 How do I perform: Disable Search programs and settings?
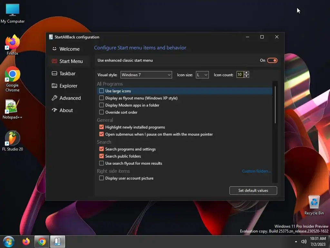(x=102, y=149)
